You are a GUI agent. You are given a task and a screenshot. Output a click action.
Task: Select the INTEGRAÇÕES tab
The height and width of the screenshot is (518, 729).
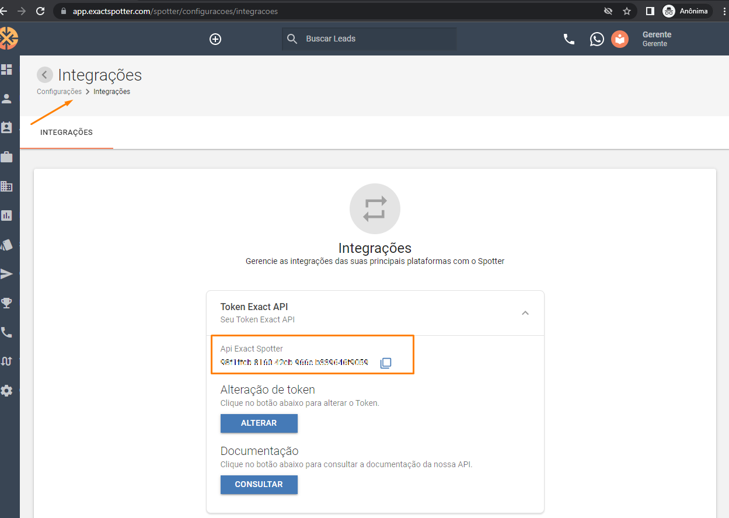tap(67, 133)
